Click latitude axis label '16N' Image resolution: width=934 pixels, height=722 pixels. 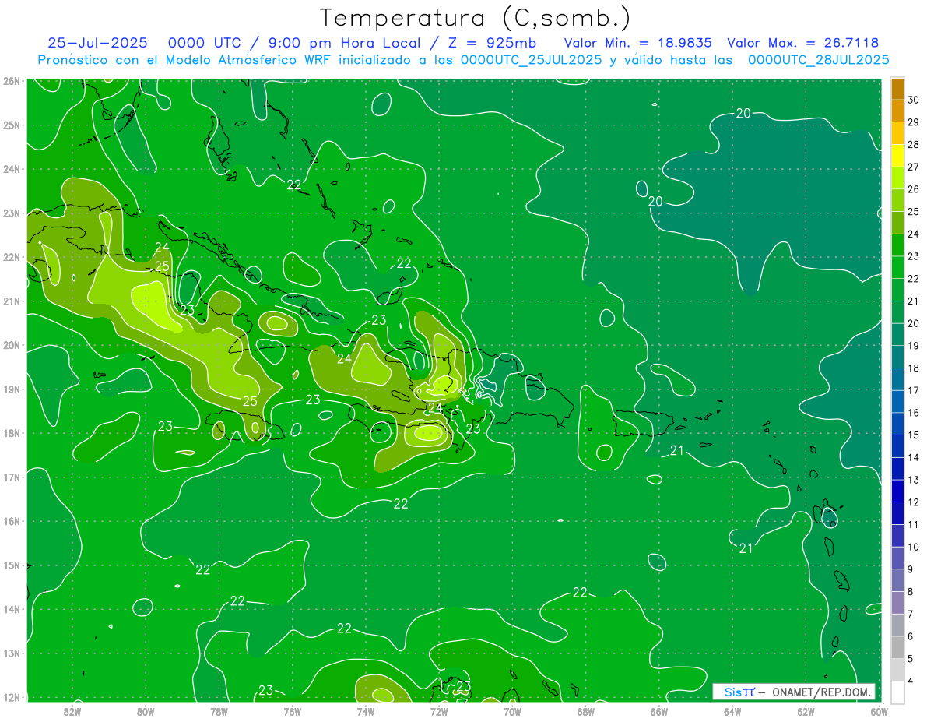tap(12, 521)
